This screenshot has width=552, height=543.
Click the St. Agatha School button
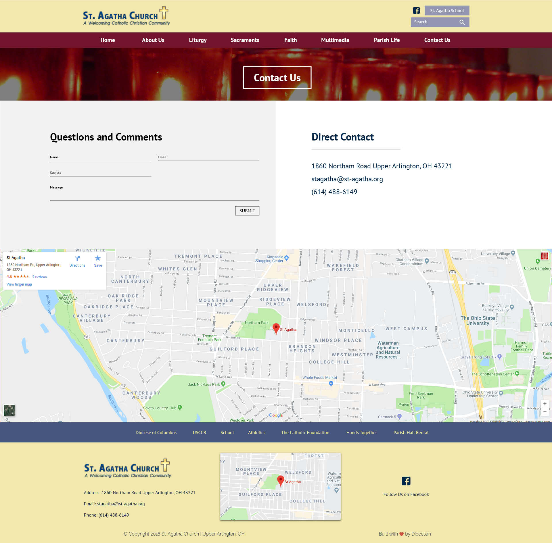(447, 11)
